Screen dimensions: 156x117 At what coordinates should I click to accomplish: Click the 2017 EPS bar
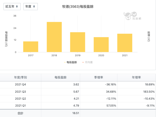pyautogui.click(x=31, y=47)
